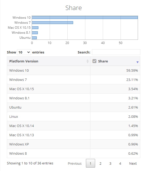148x171 pixels.
Task: Click the 3.54% share value
Action: coord(133,89)
